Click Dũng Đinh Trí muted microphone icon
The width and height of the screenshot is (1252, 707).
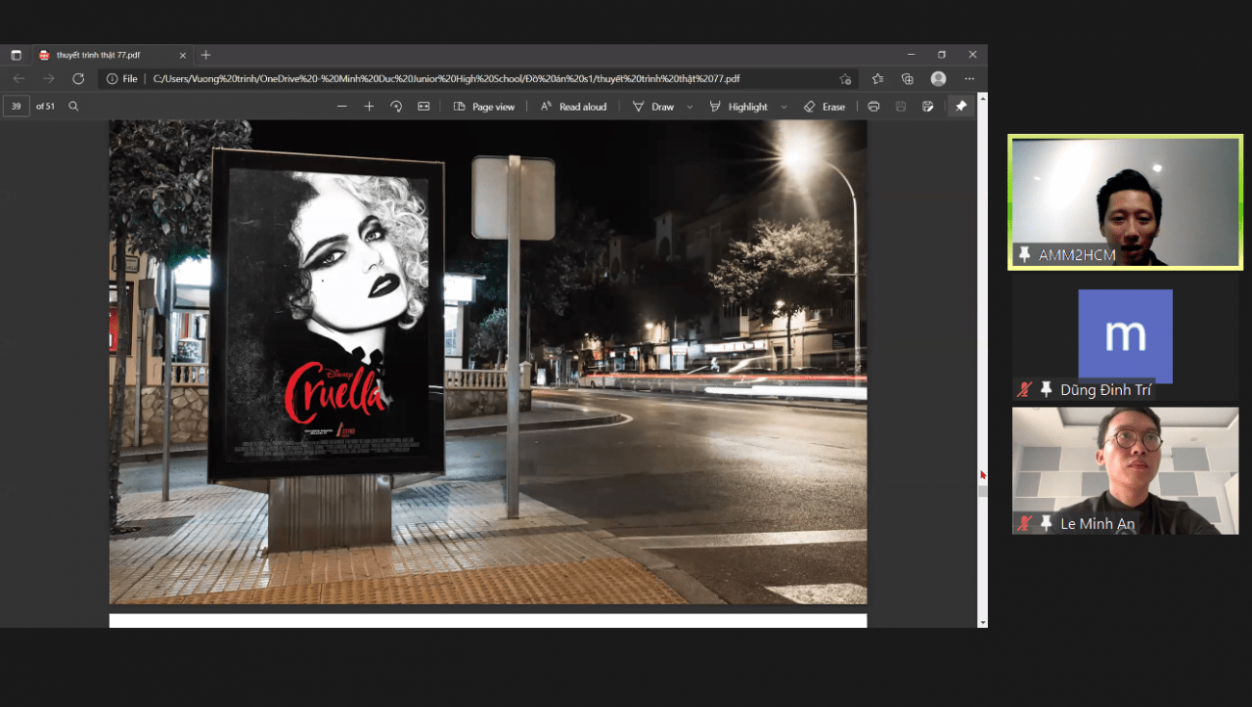click(x=1024, y=389)
